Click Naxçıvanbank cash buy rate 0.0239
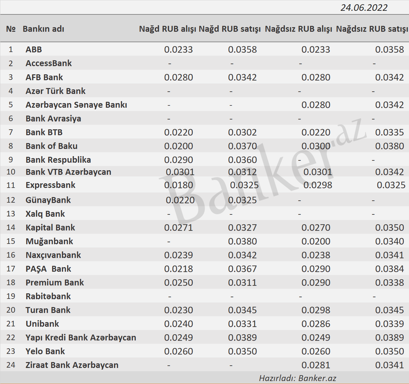Image resolution: width=409 pixels, height=384 pixels. pyautogui.click(x=179, y=255)
